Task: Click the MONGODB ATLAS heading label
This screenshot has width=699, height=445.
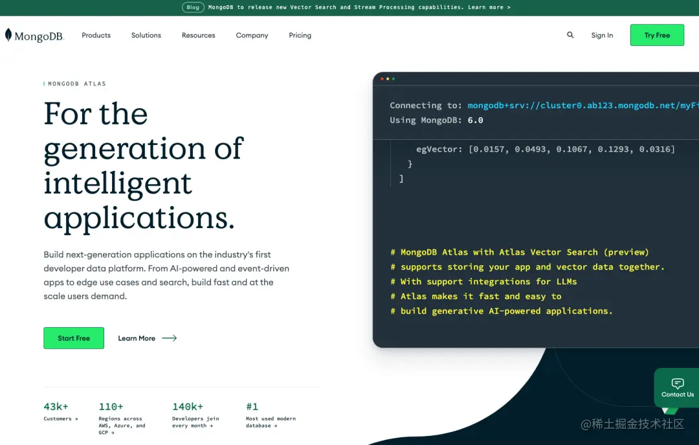Action: pos(76,84)
